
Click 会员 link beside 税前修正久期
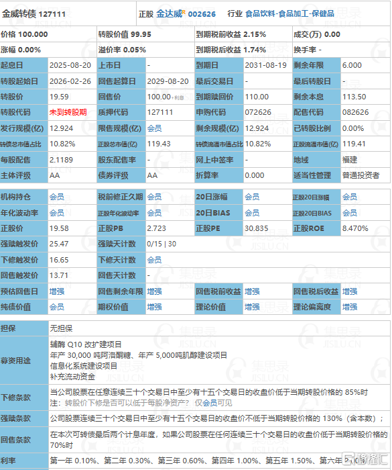tap(154, 197)
